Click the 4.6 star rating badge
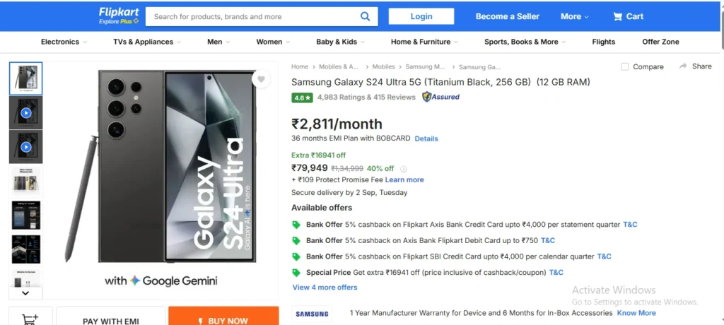The height and width of the screenshot is (325, 724). (x=302, y=97)
